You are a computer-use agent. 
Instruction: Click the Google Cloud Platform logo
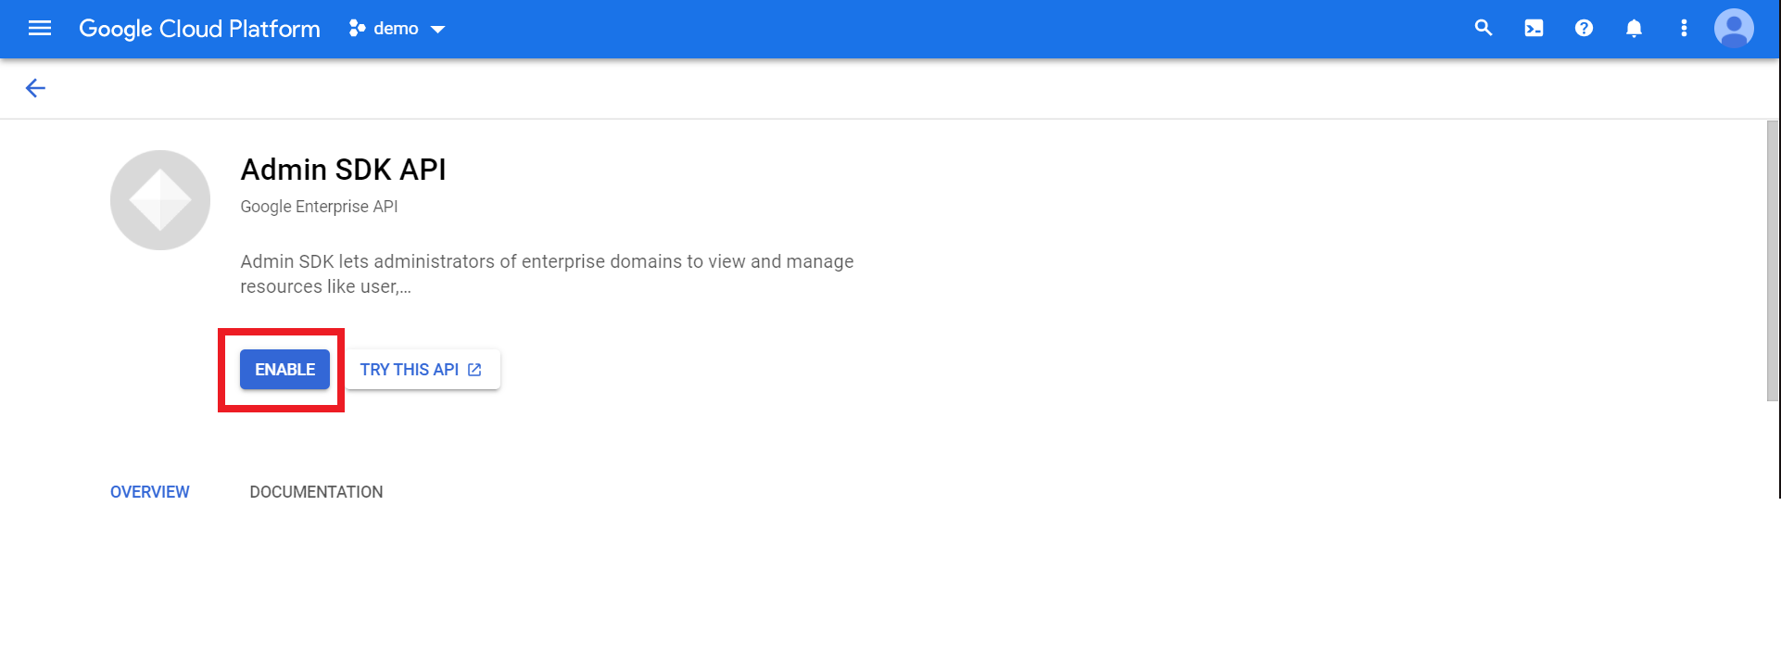[x=199, y=29]
